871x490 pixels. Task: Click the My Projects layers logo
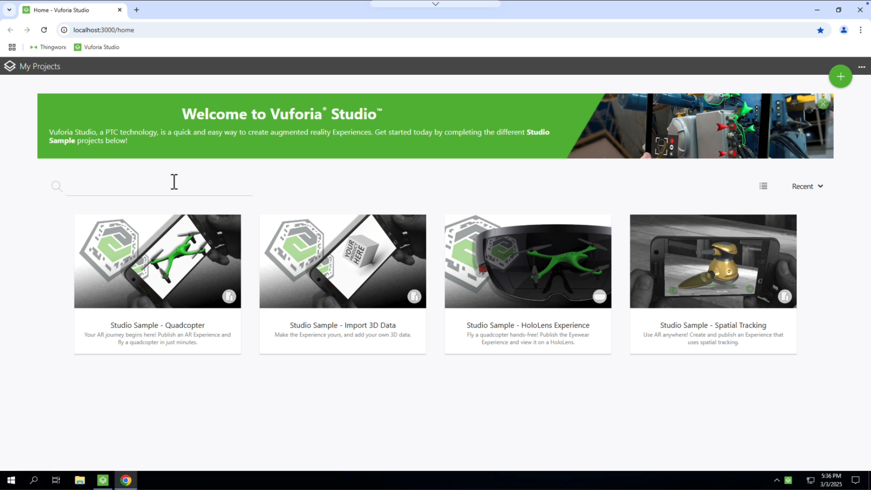10,66
